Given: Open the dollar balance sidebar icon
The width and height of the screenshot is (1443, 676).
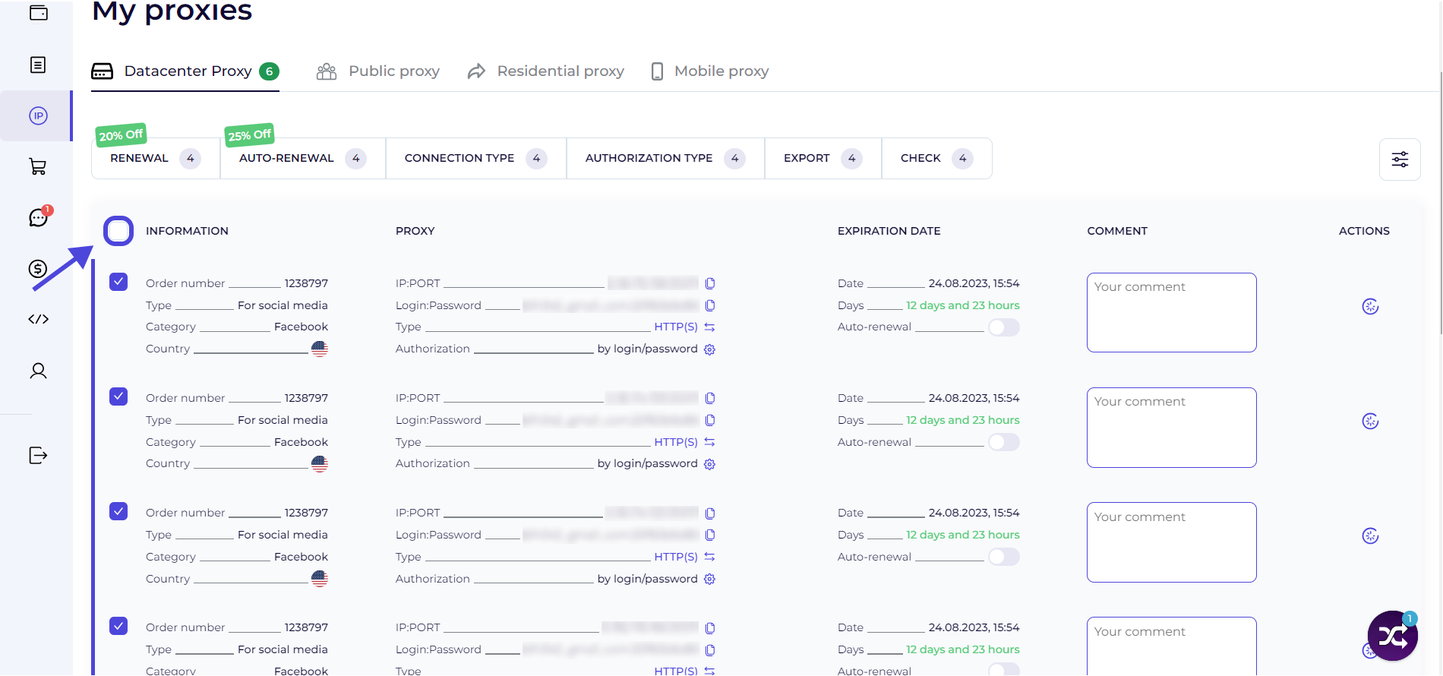Looking at the screenshot, I should tap(38, 269).
